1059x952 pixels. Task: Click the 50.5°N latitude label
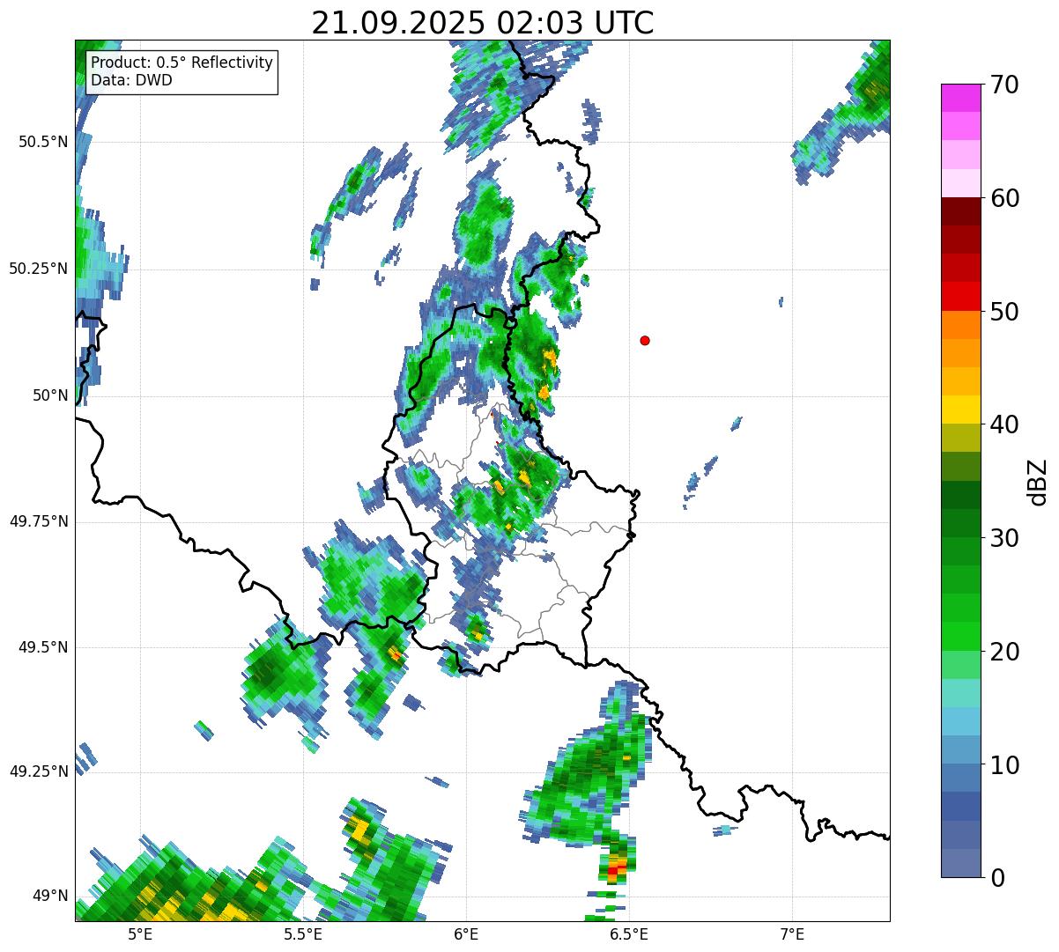[x=43, y=142]
